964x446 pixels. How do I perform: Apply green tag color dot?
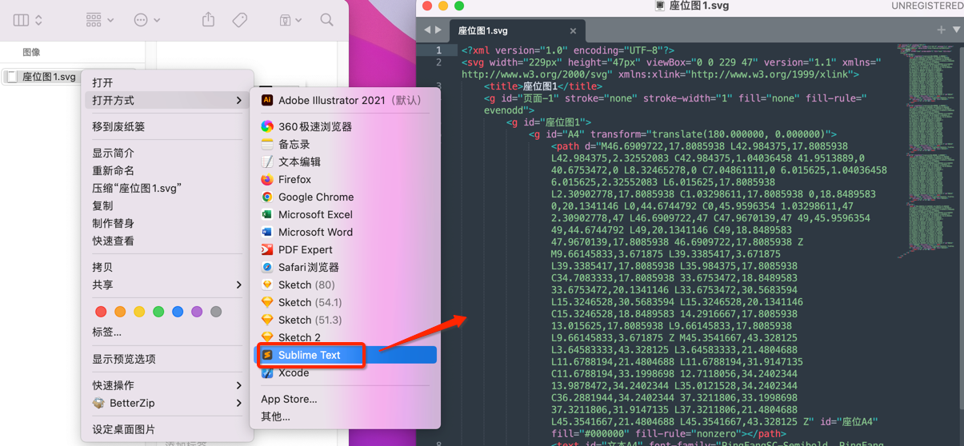158,312
